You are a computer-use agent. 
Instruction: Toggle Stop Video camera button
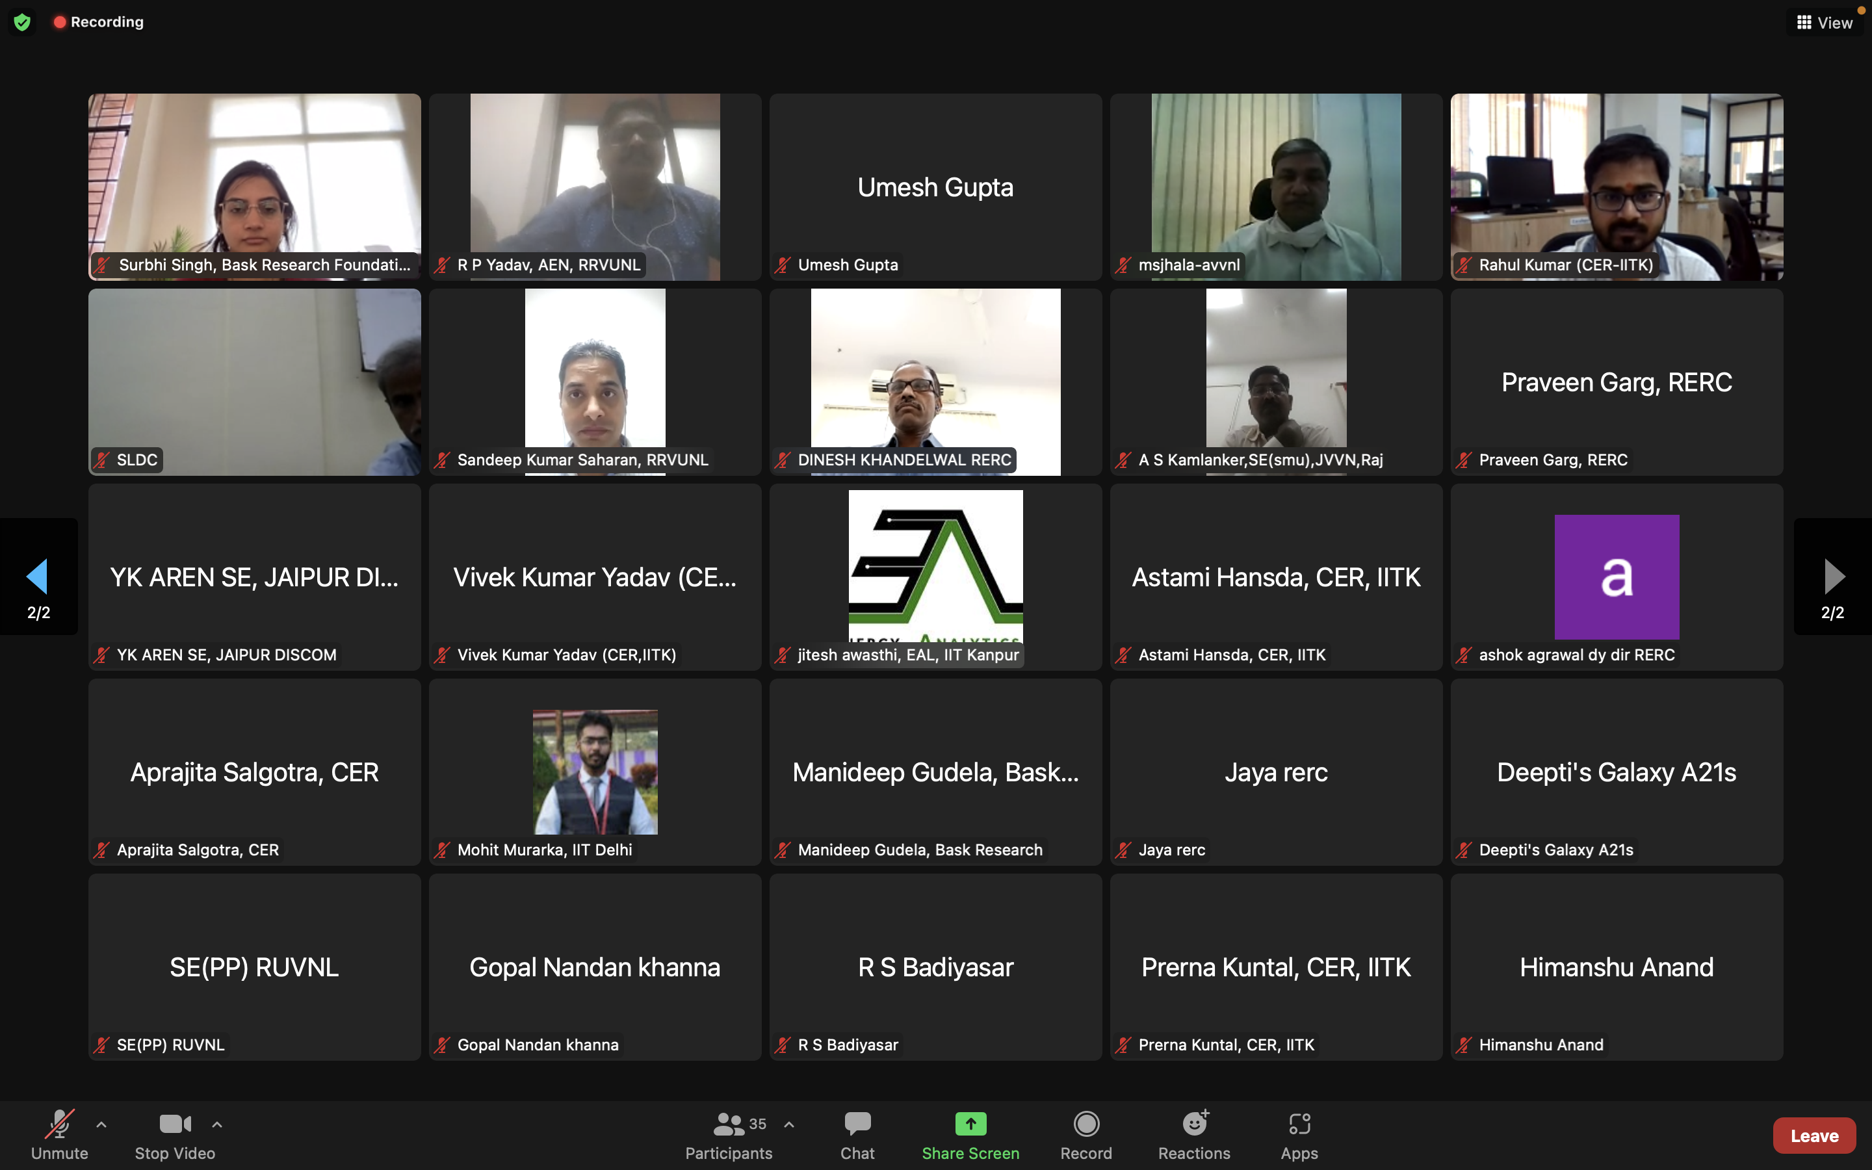pos(175,1124)
